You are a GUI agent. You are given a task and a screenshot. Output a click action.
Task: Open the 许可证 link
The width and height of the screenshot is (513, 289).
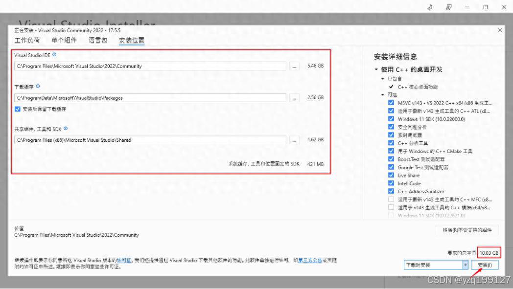tap(124, 260)
